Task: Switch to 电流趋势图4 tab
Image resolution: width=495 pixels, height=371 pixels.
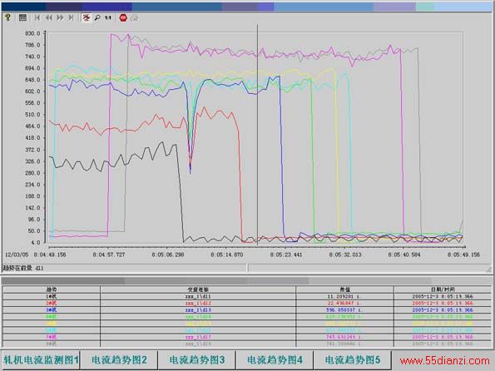Action: (275, 359)
